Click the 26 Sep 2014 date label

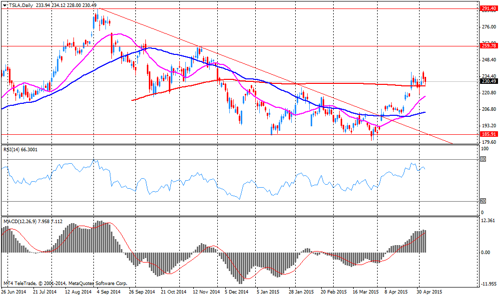pos(142,292)
